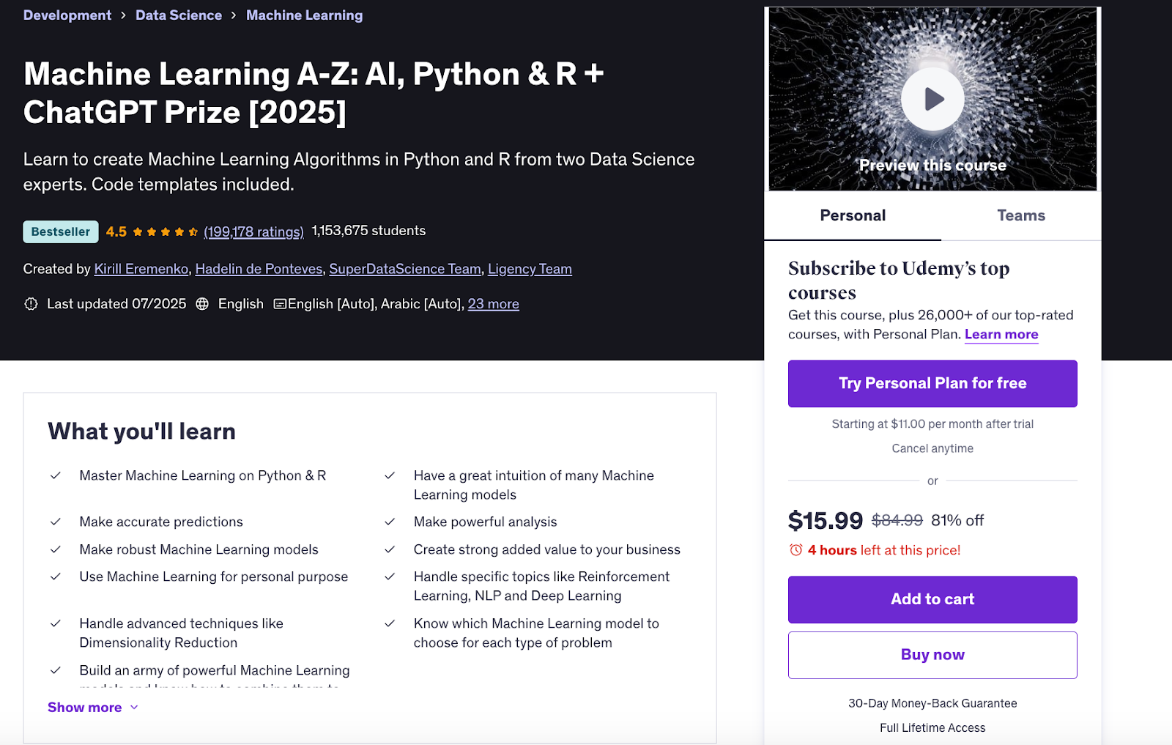The image size is (1172, 745).
Task: Select the Personal tab
Action: pos(852,215)
